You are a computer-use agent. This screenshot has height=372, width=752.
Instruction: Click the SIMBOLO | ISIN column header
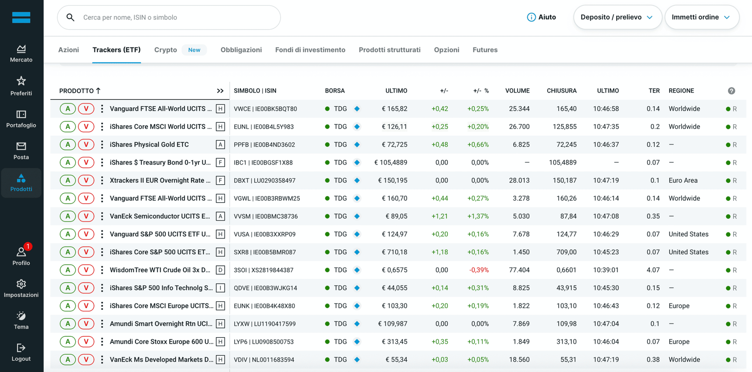point(255,91)
